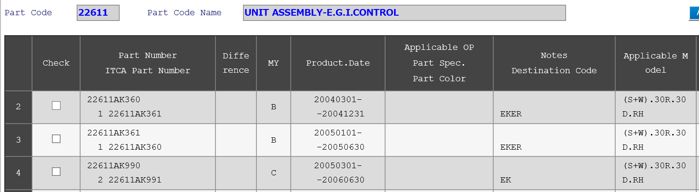Select row number 2 cell
Viewport: 699px width, 192px height.
(18, 107)
